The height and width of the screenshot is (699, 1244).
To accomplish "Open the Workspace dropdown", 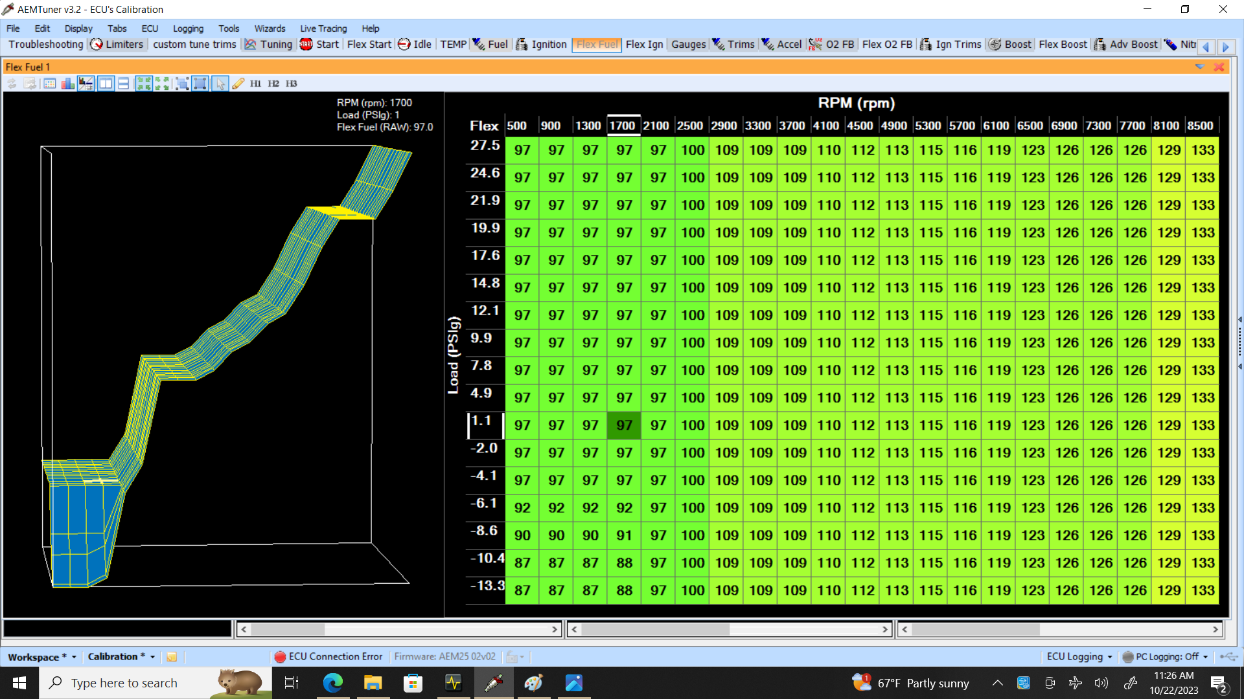I will click(42, 657).
